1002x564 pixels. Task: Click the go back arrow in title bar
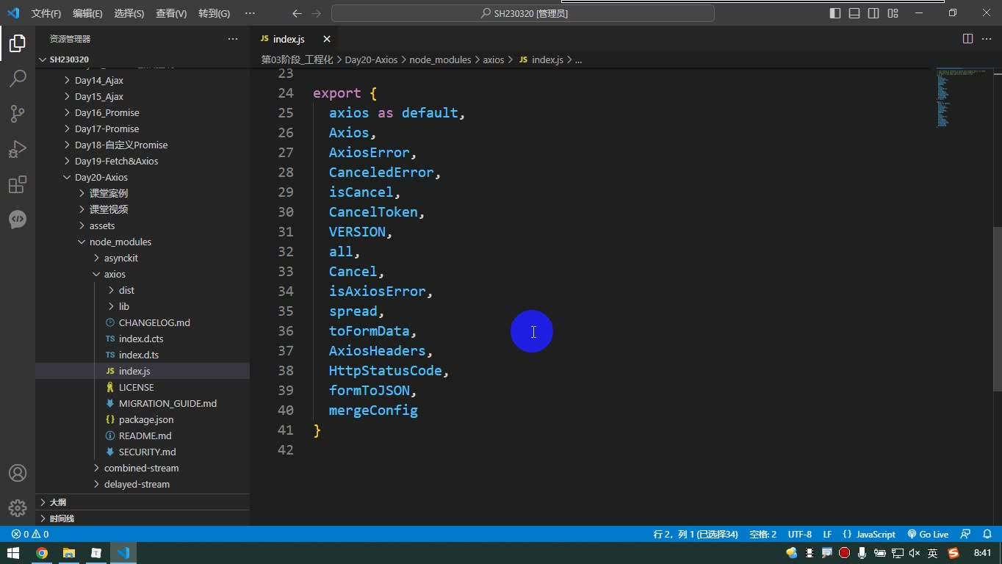click(x=297, y=13)
